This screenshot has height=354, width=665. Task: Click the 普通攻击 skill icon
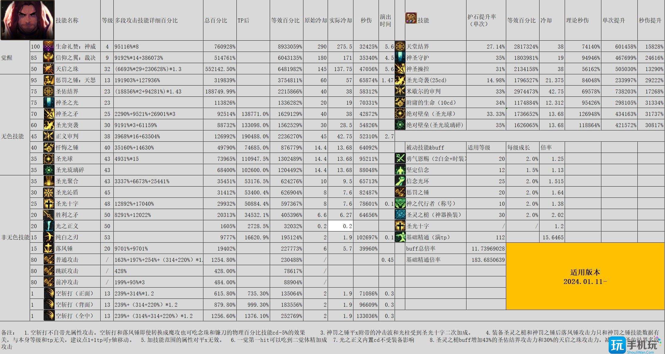(48, 260)
